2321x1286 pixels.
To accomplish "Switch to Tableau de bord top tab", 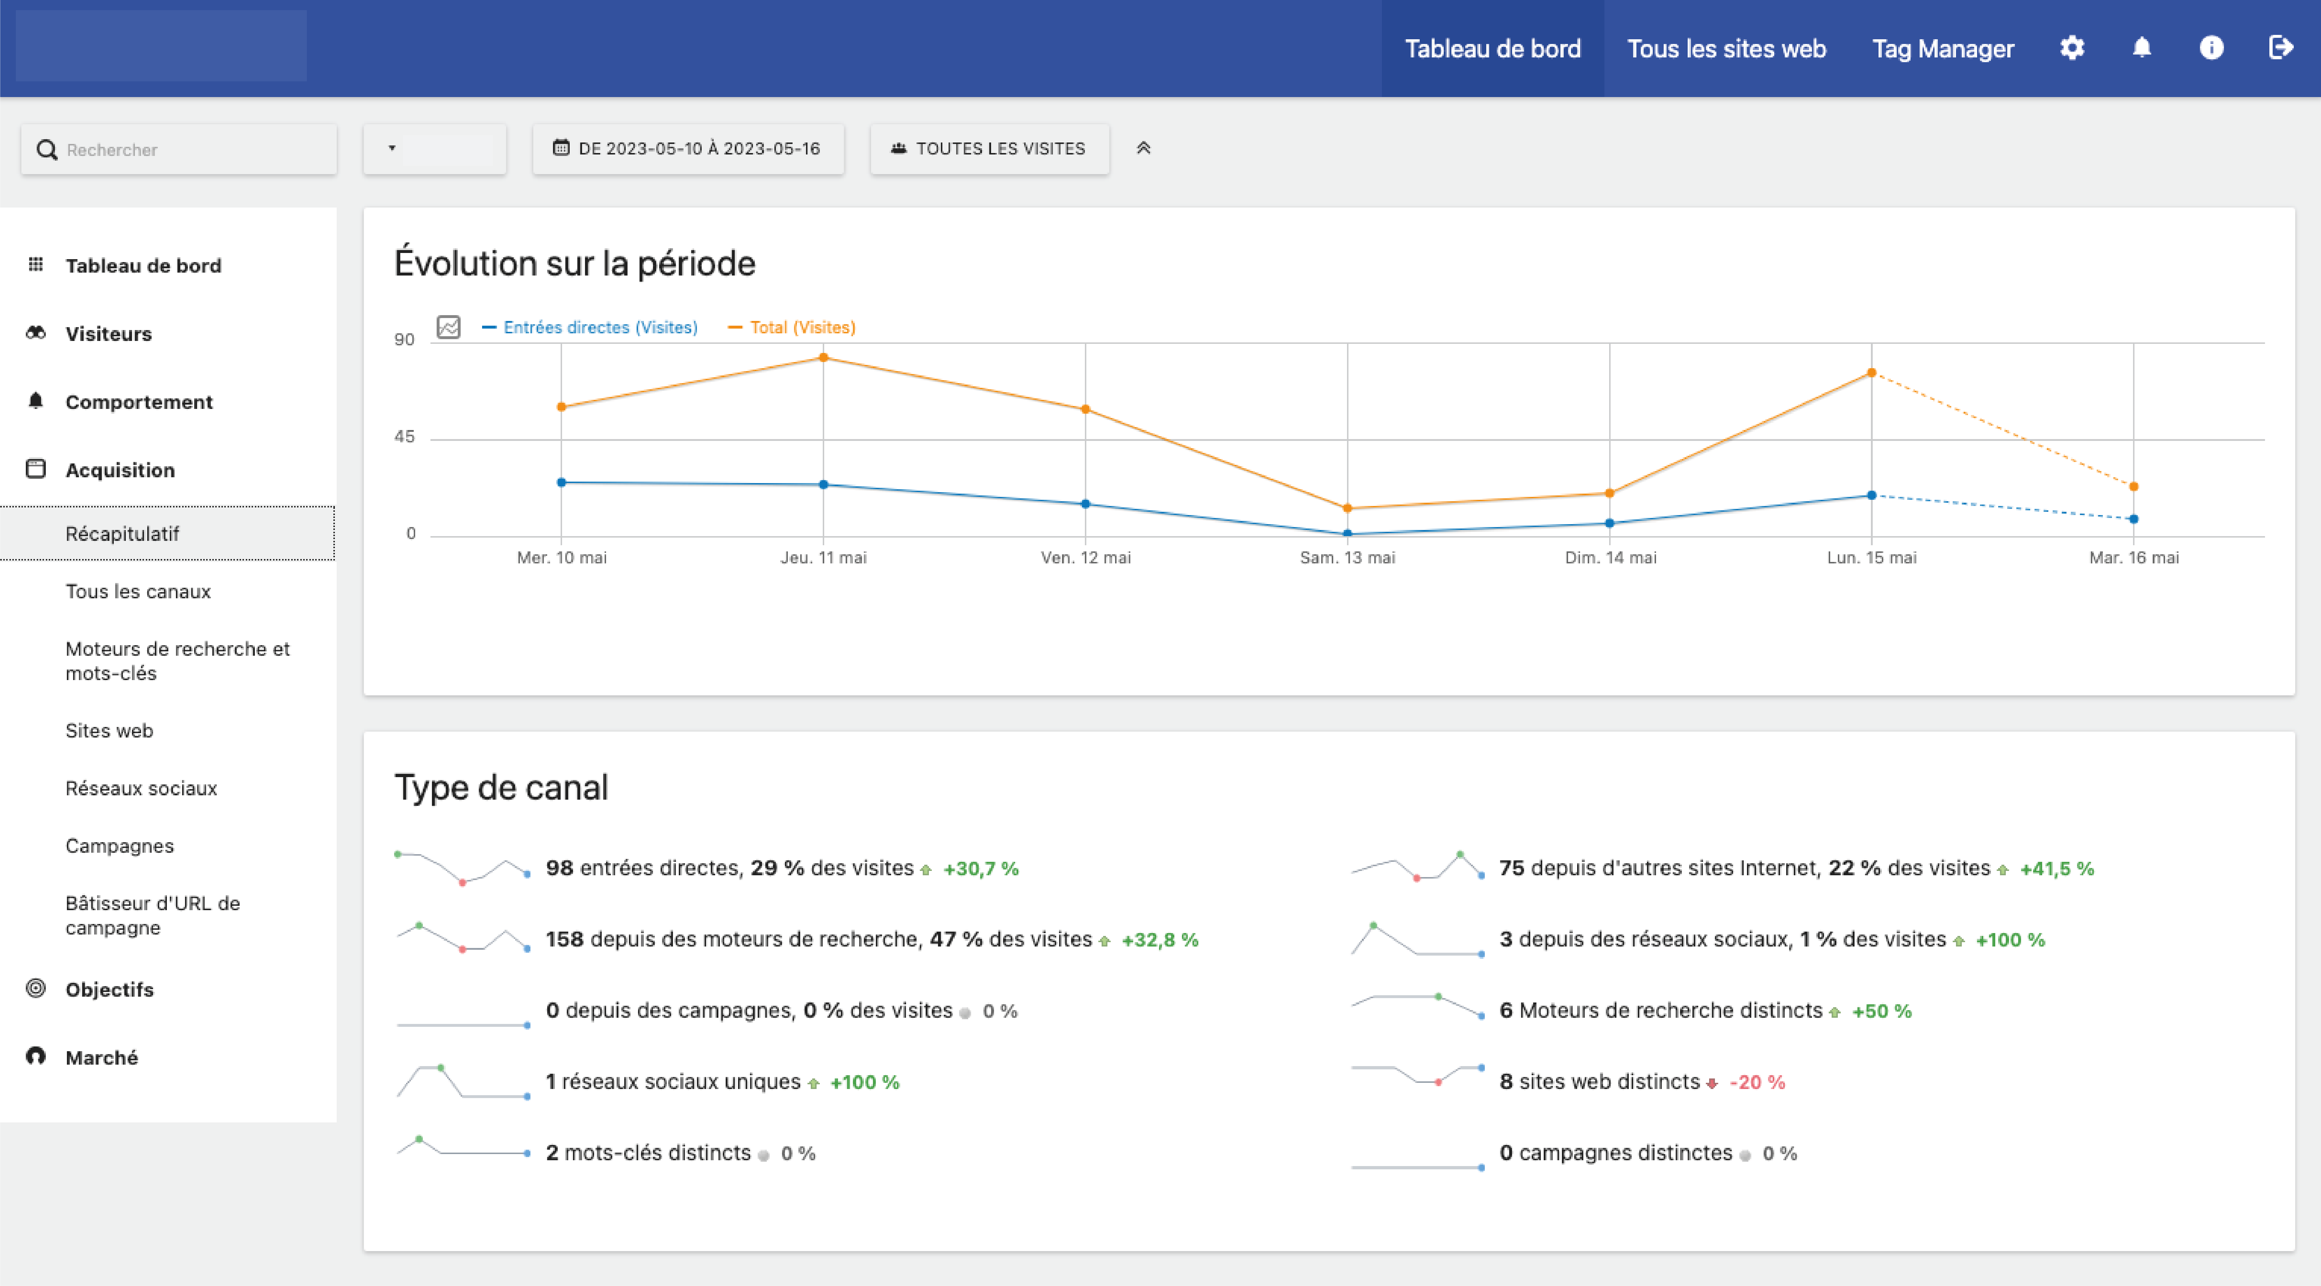I will point(1492,49).
